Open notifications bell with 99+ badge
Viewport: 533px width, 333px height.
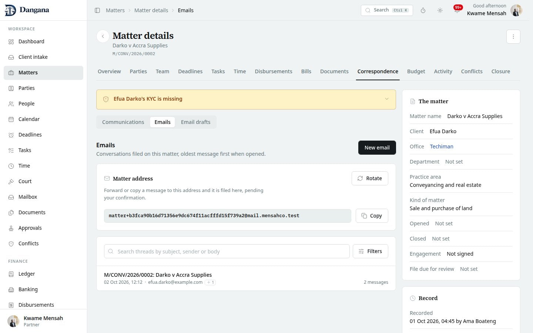tap(457, 10)
